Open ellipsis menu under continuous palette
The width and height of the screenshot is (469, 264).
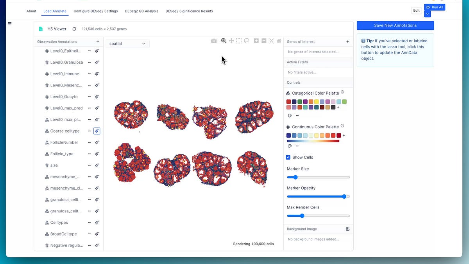click(297, 146)
